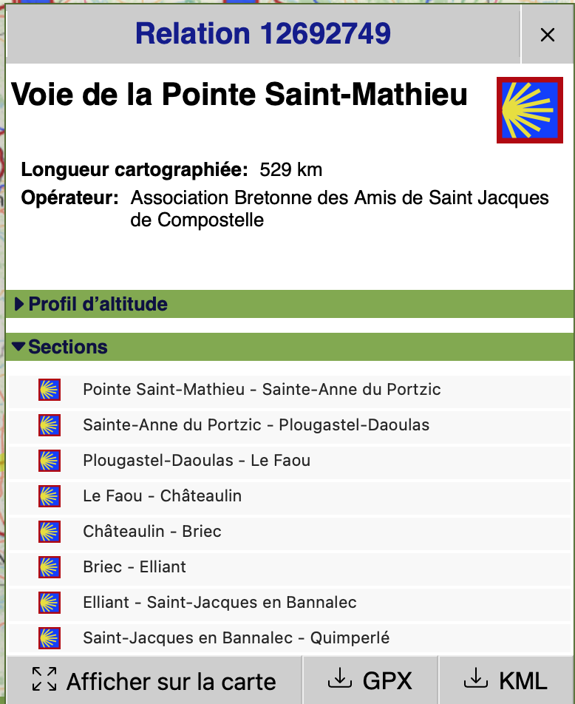Close the Relation 12692749 panel
This screenshot has width=575, height=704.
pos(547,35)
